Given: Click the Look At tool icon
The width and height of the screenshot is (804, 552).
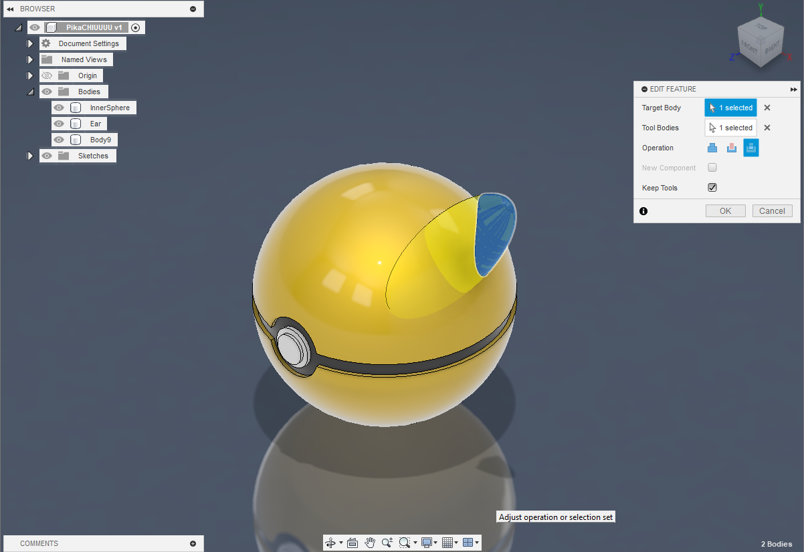Looking at the screenshot, I should (x=353, y=543).
